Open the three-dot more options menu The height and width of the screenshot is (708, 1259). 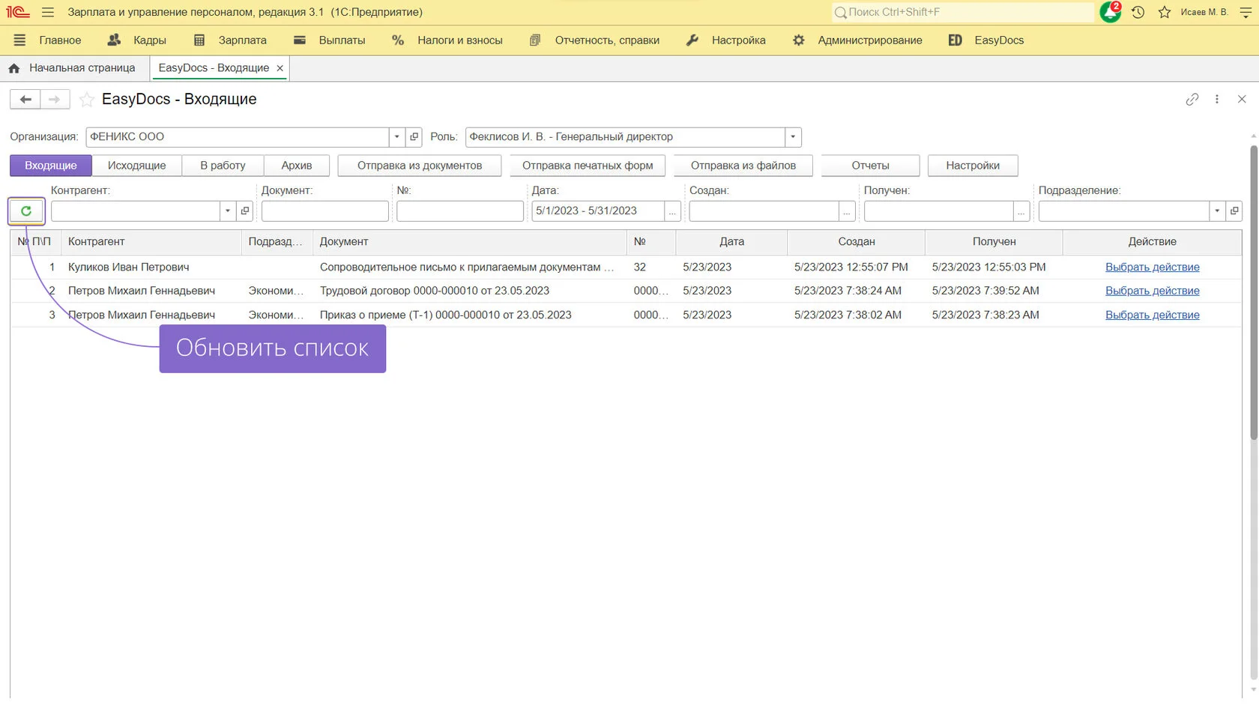(x=1216, y=99)
